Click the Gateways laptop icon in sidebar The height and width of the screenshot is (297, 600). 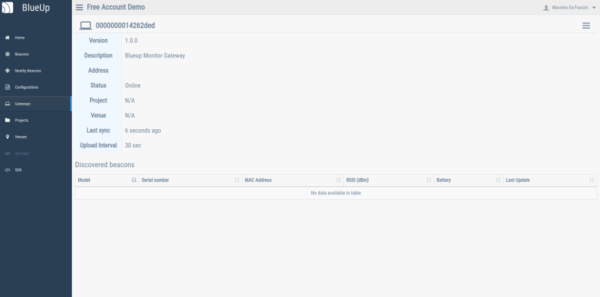click(7, 104)
